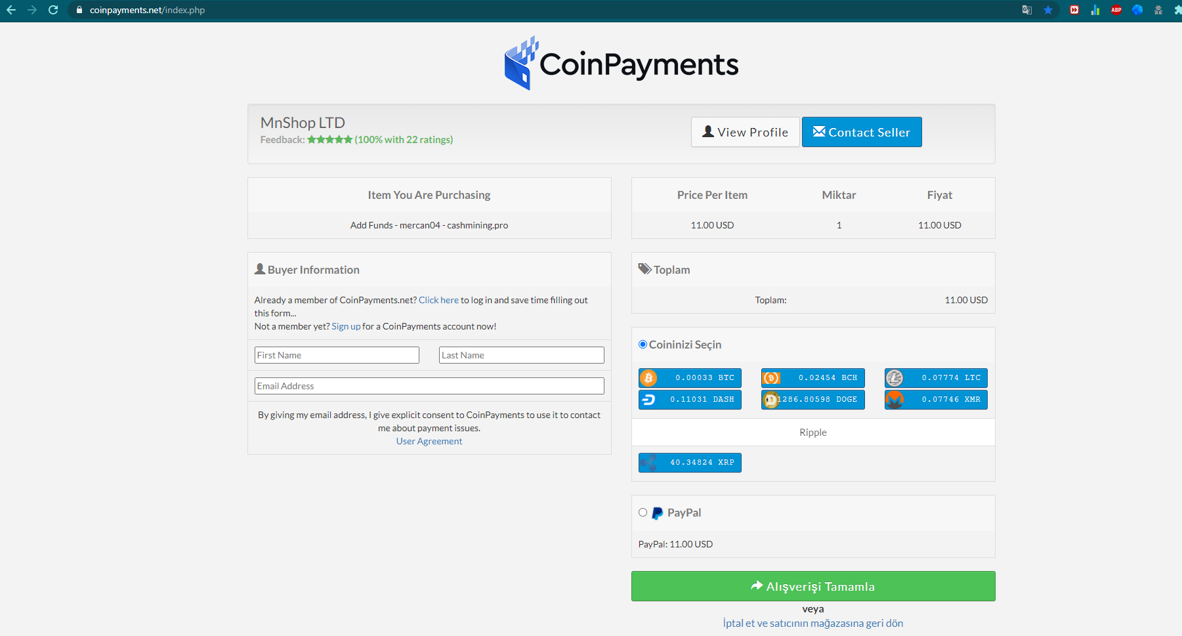Image resolution: width=1182 pixels, height=636 pixels.
Task: Click the browser forward arrow
Action: [32, 10]
